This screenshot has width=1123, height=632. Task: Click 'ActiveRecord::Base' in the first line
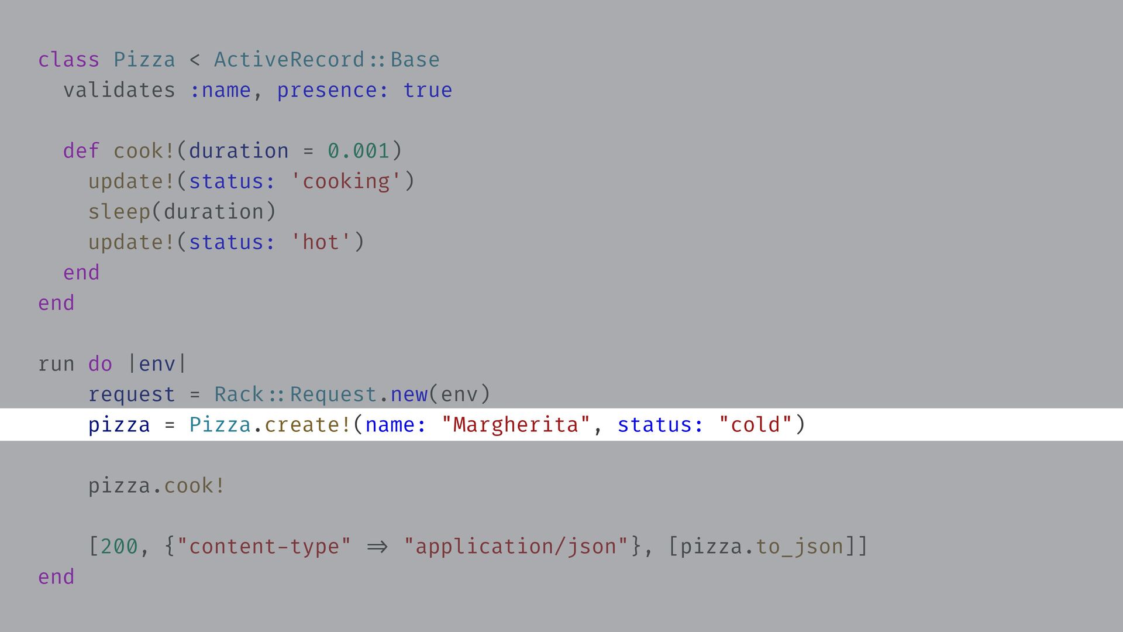[326, 60]
